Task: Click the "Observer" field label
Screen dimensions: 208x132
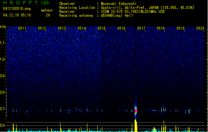Action: click(67, 4)
